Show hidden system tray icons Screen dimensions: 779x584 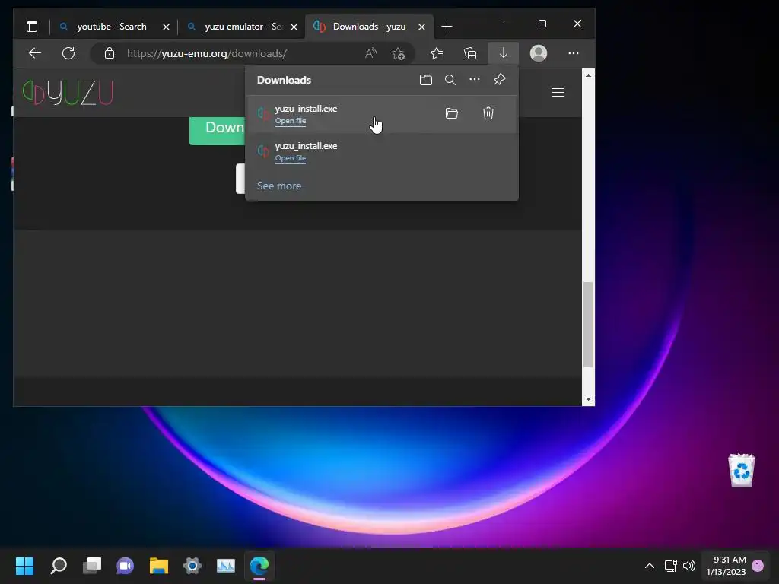coord(650,566)
